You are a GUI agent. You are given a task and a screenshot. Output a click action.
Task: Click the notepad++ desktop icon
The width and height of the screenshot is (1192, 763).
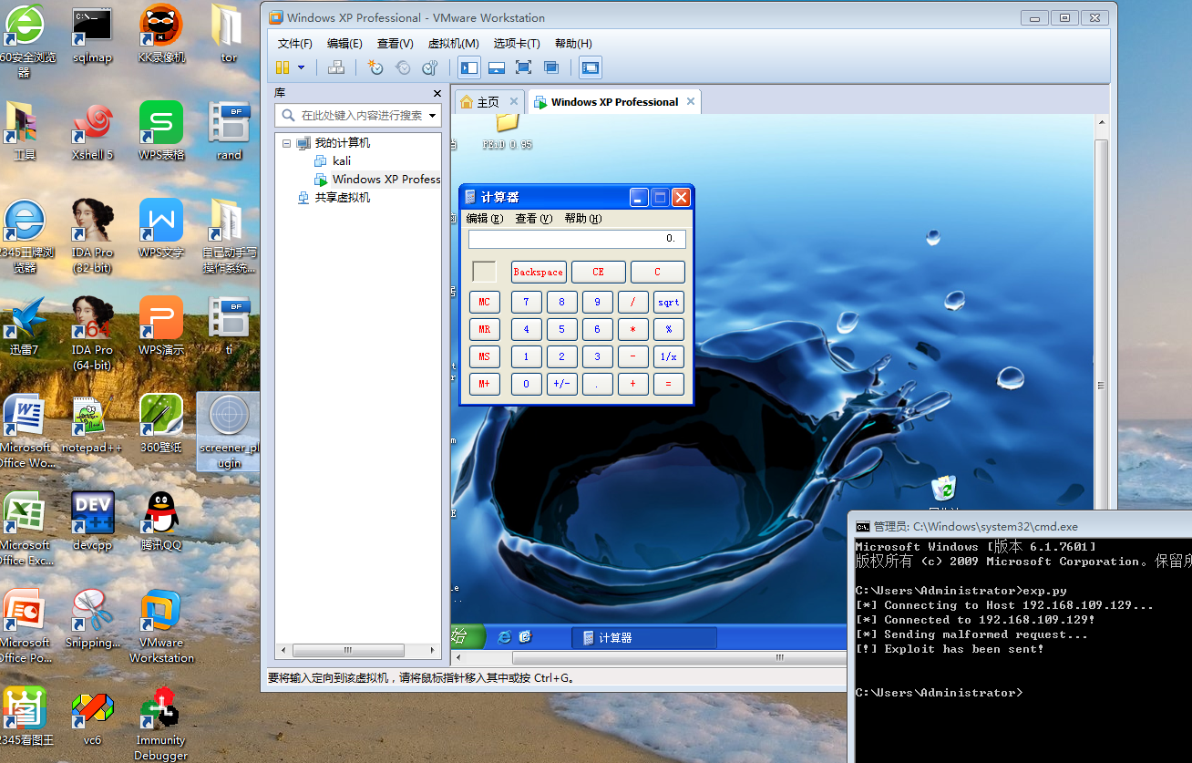(x=92, y=424)
